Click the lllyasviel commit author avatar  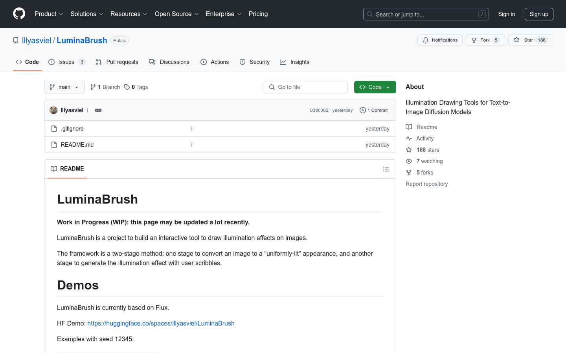(53, 110)
